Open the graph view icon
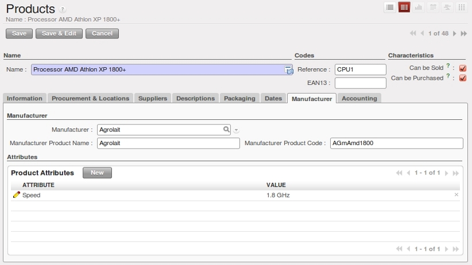 (x=419, y=7)
